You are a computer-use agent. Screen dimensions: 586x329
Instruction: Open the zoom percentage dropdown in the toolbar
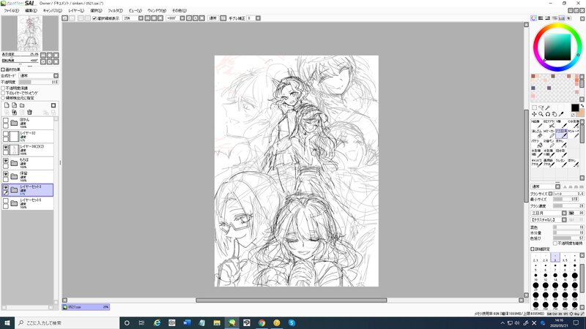[141, 18]
